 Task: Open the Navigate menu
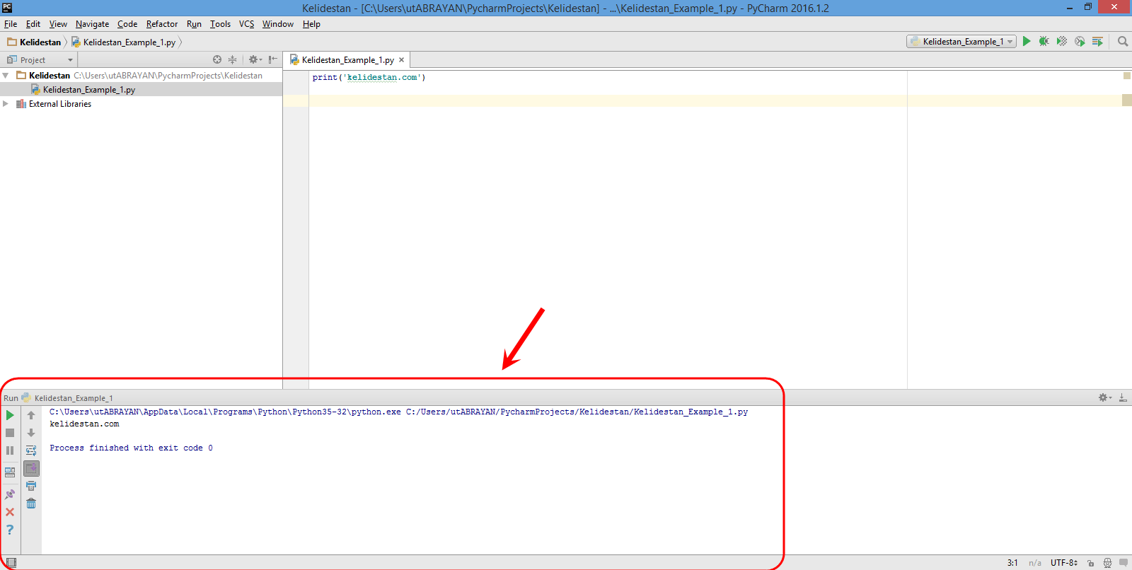click(x=92, y=24)
